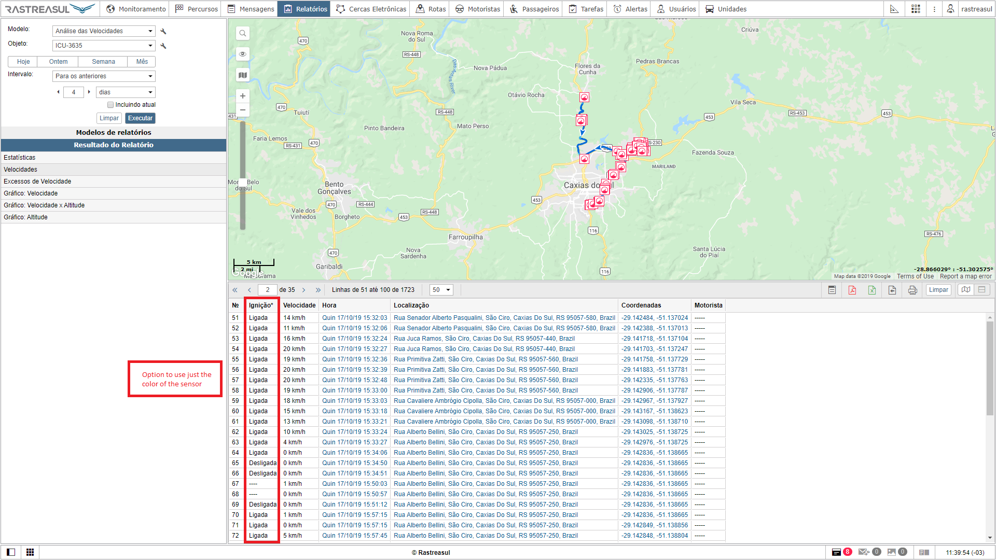Click the Executar button

140,118
